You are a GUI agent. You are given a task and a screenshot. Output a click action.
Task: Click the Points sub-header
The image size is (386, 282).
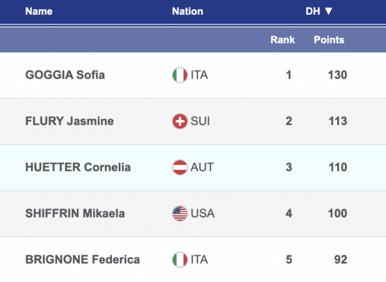click(329, 40)
